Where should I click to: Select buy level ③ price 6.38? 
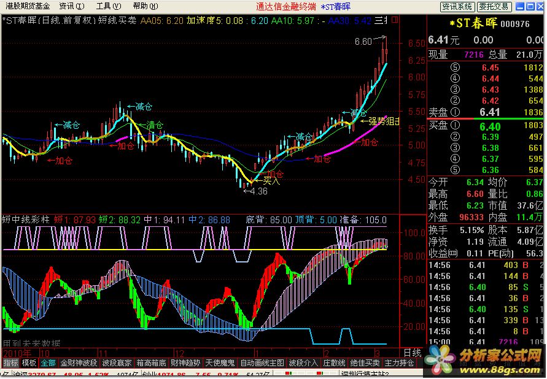coord(490,148)
